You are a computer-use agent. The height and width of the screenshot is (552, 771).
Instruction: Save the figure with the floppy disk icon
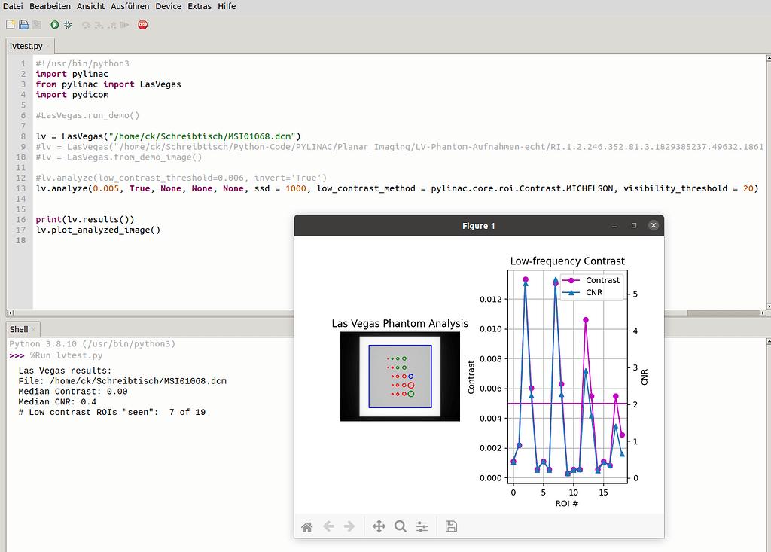[451, 526]
